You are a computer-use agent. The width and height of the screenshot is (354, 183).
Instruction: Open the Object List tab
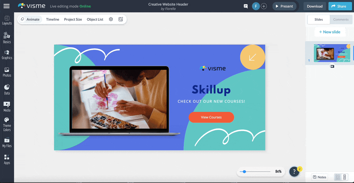tap(95, 19)
